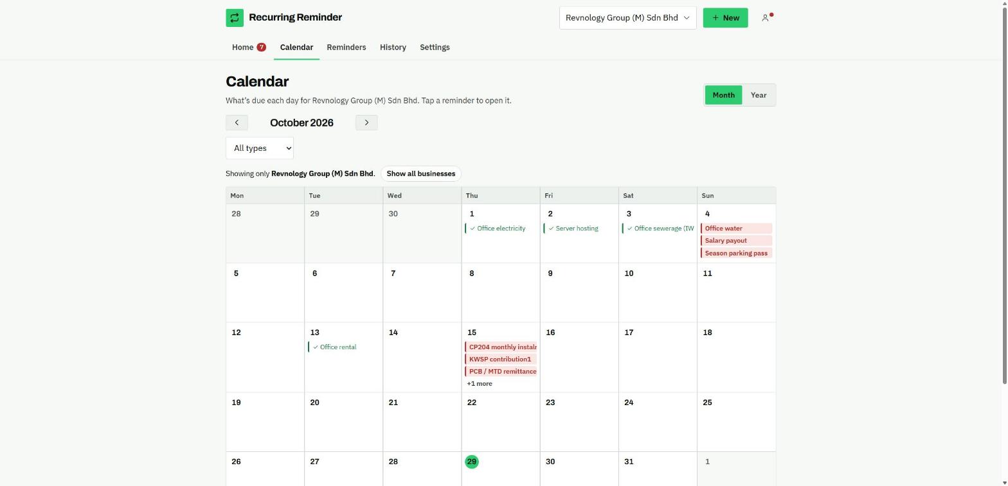The image size is (1008, 486).
Task: Open the Settings tab
Action: 435,48
